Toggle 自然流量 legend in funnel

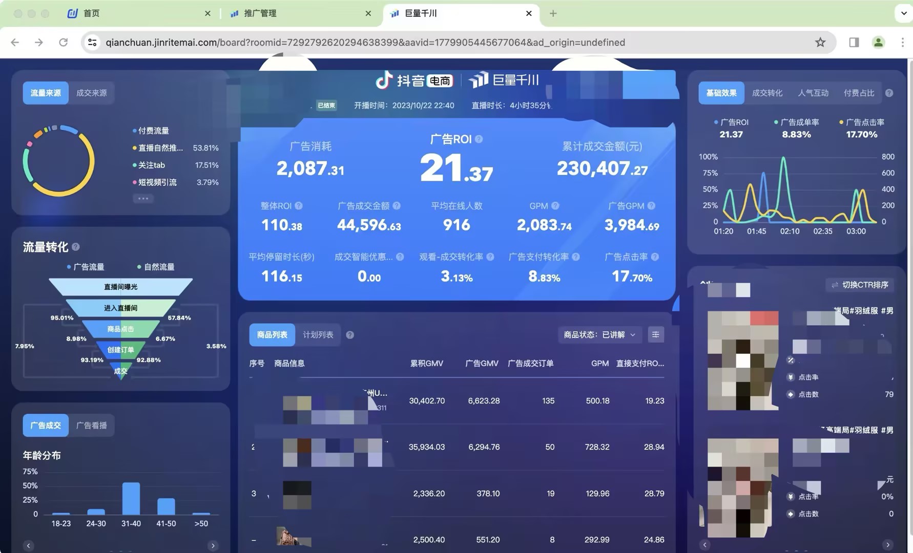click(x=156, y=267)
